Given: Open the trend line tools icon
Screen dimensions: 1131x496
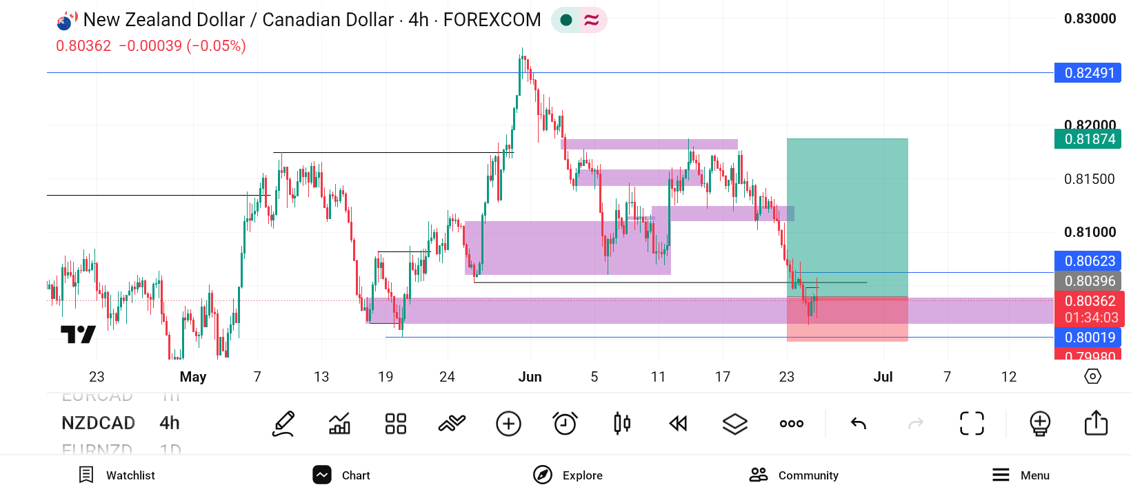Looking at the screenshot, I should (452, 423).
